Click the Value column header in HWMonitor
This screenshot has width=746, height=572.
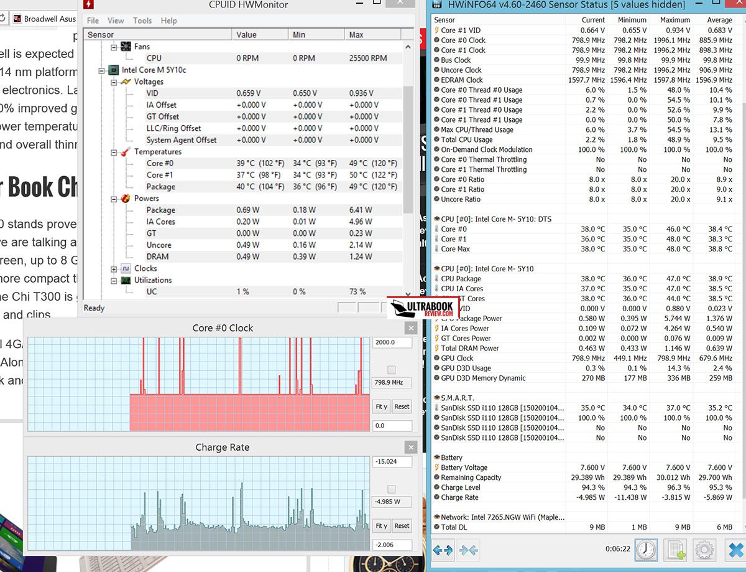[260, 35]
